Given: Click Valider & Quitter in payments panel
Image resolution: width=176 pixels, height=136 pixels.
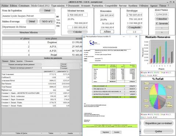Looking at the screenshot, I should [21, 133].
